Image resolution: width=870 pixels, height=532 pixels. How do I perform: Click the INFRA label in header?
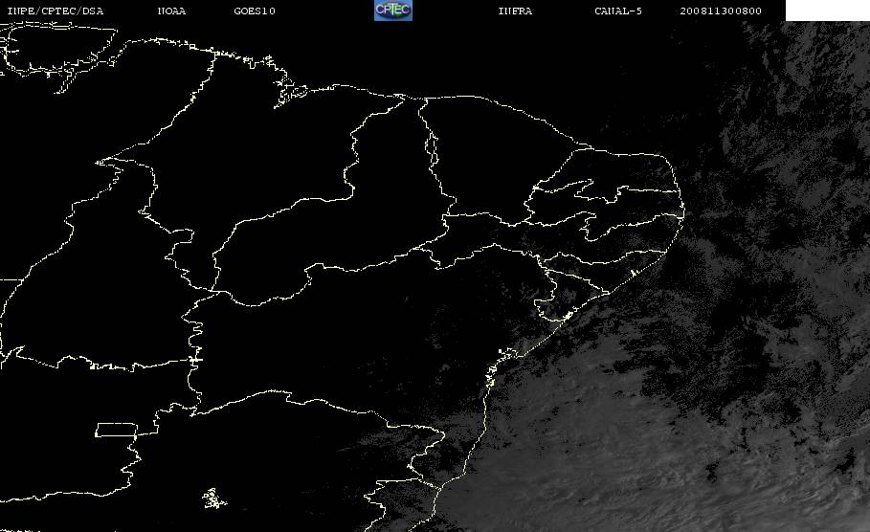coord(515,11)
